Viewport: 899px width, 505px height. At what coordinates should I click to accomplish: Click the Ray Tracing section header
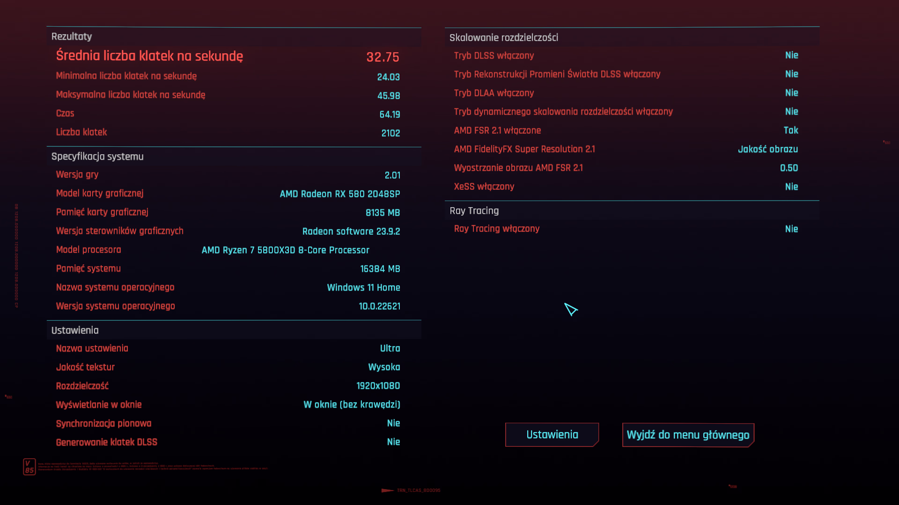(474, 211)
